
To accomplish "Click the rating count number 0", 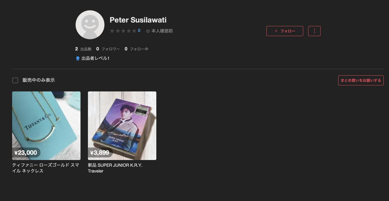I will click(139, 31).
